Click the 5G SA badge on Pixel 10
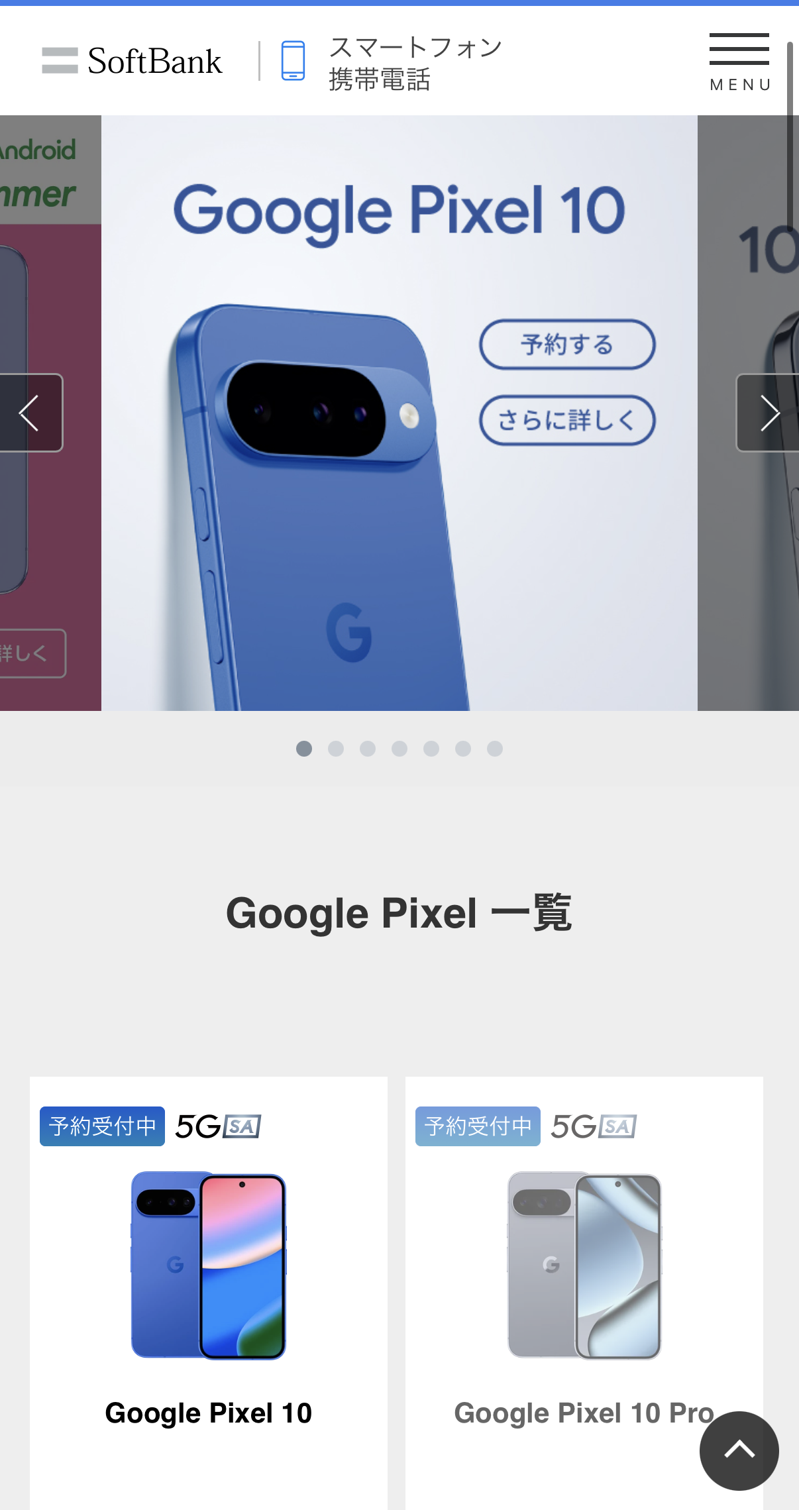 (x=218, y=1126)
